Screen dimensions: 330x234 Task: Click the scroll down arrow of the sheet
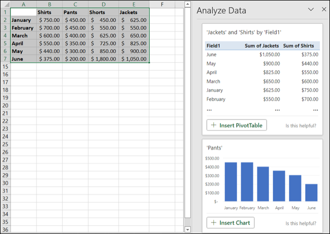pyautogui.click(x=187, y=229)
